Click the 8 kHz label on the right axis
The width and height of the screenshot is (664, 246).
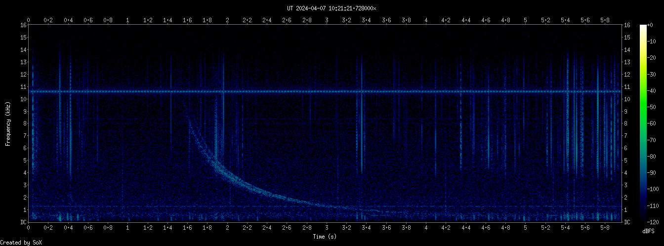tap(627, 123)
